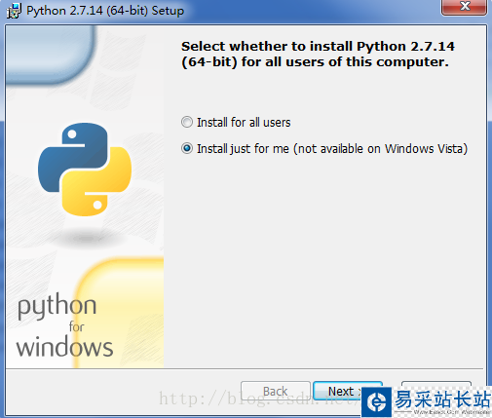This screenshot has width=492, height=418.
Task: Click the 易采站长站 watermark text
Action: pos(442,399)
